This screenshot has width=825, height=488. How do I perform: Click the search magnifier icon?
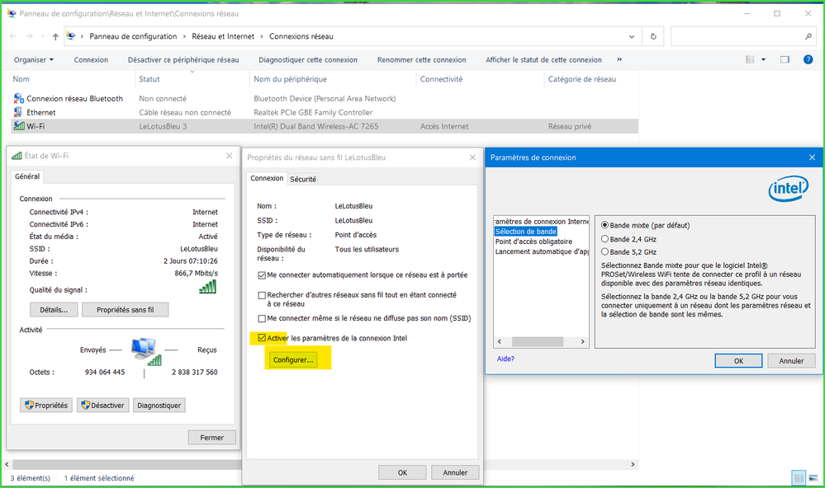[x=808, y=37]
